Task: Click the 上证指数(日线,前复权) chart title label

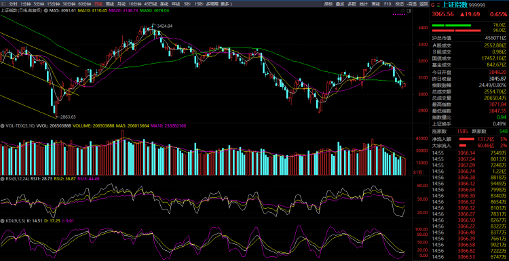Action: (x=22, y=10)
